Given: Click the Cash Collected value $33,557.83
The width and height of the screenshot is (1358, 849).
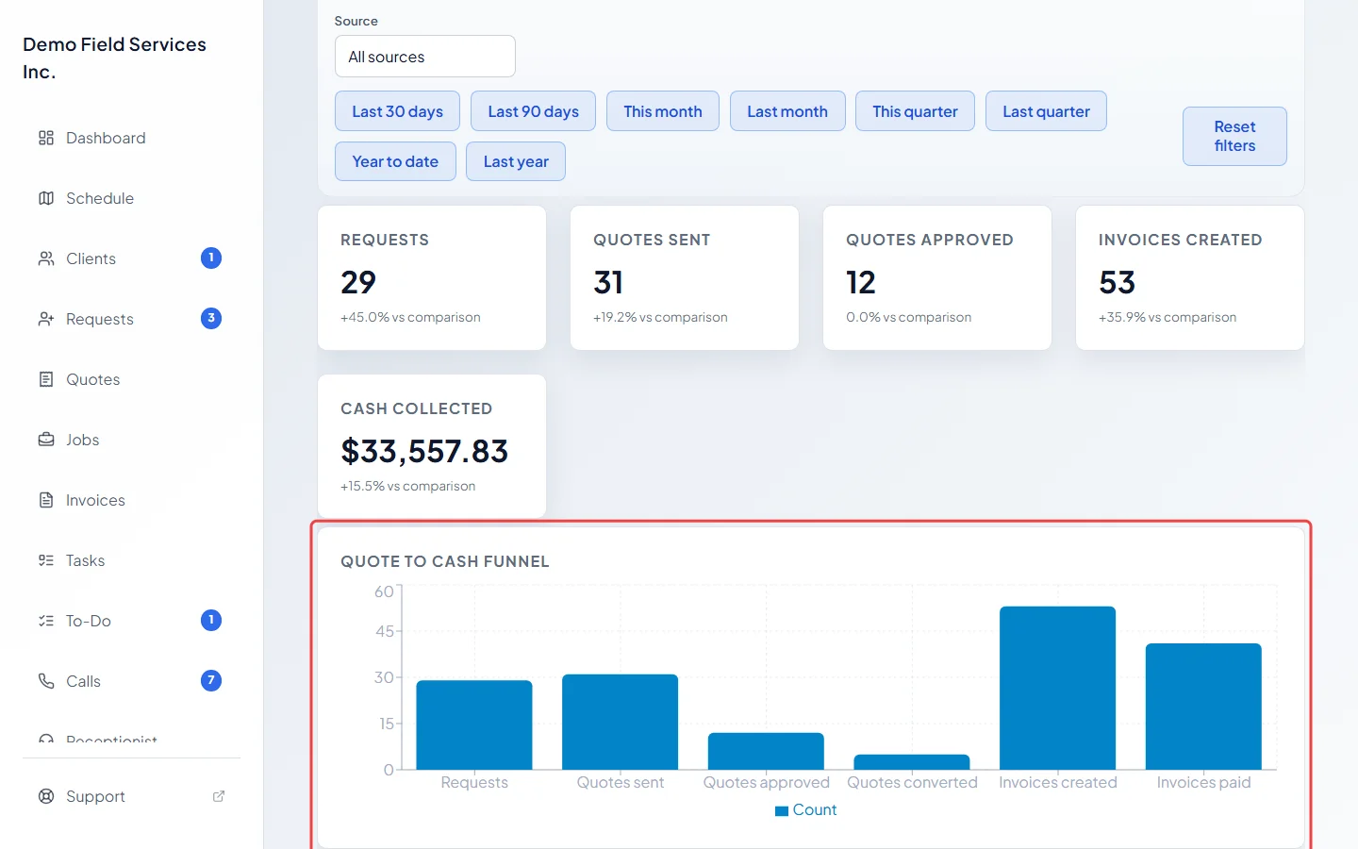Looking at the screenshot, I should [424, 451].
